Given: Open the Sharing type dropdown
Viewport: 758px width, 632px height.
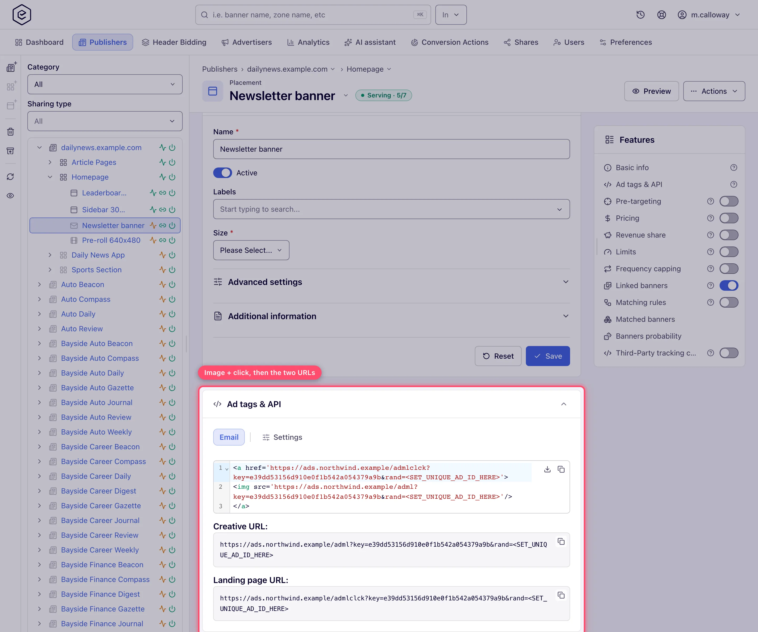Looking at the screenshot, I should (105, 121).
